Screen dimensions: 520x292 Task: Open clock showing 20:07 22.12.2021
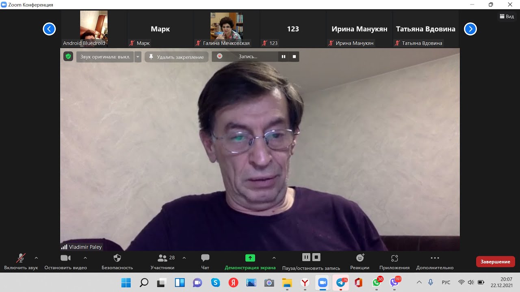coord(501,282)
